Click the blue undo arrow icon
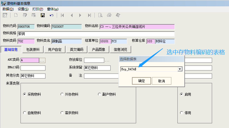The image size is (229, 128). click(x=52, y=15)
